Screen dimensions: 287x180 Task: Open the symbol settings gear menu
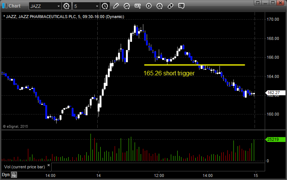pyautogui.click(x=66, y=6)
